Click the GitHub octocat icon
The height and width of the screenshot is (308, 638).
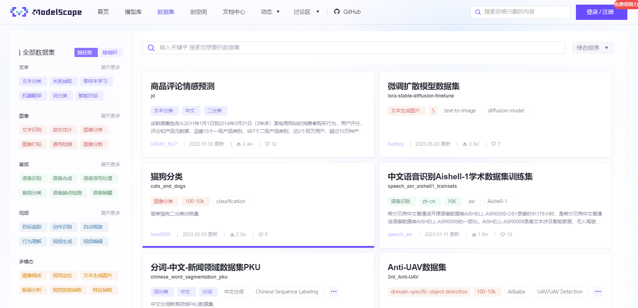click(x=337, y=12)
